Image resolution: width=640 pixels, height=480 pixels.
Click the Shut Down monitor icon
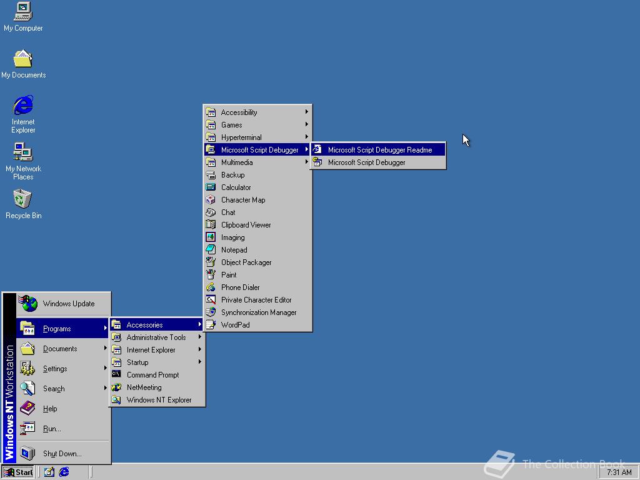pyautogui.click(x=27, y=453)
